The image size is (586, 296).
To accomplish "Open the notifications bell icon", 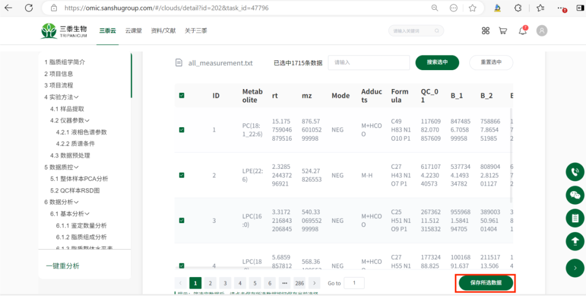I will click(x=523, y=31).
